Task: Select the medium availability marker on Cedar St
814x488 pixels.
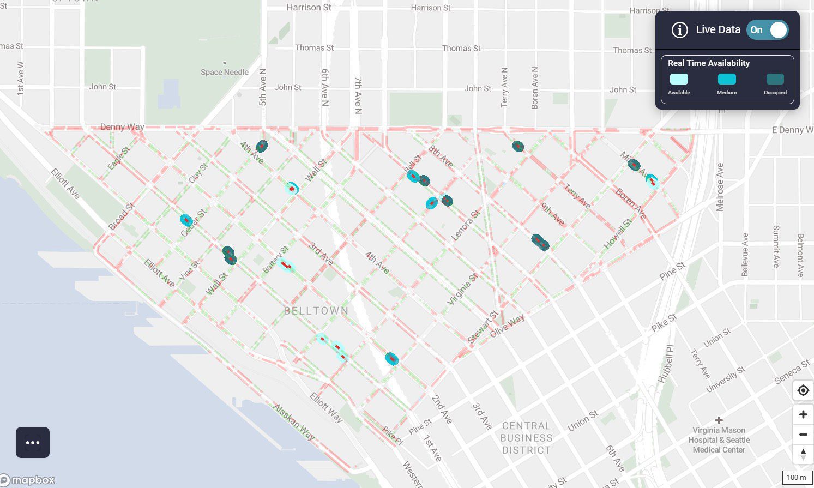Action: (186, 220)
